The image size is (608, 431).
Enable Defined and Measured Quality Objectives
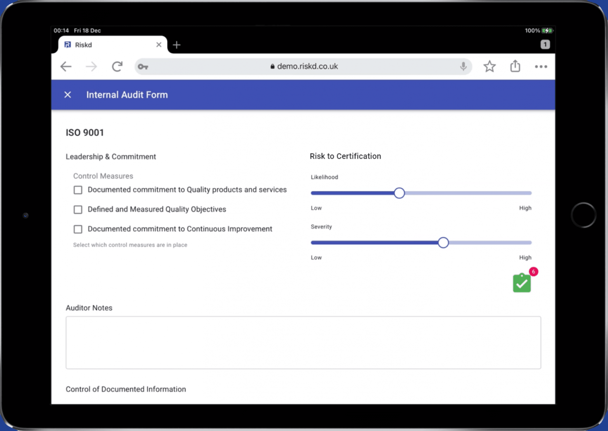pyautogui.click(x=77, y=209)
